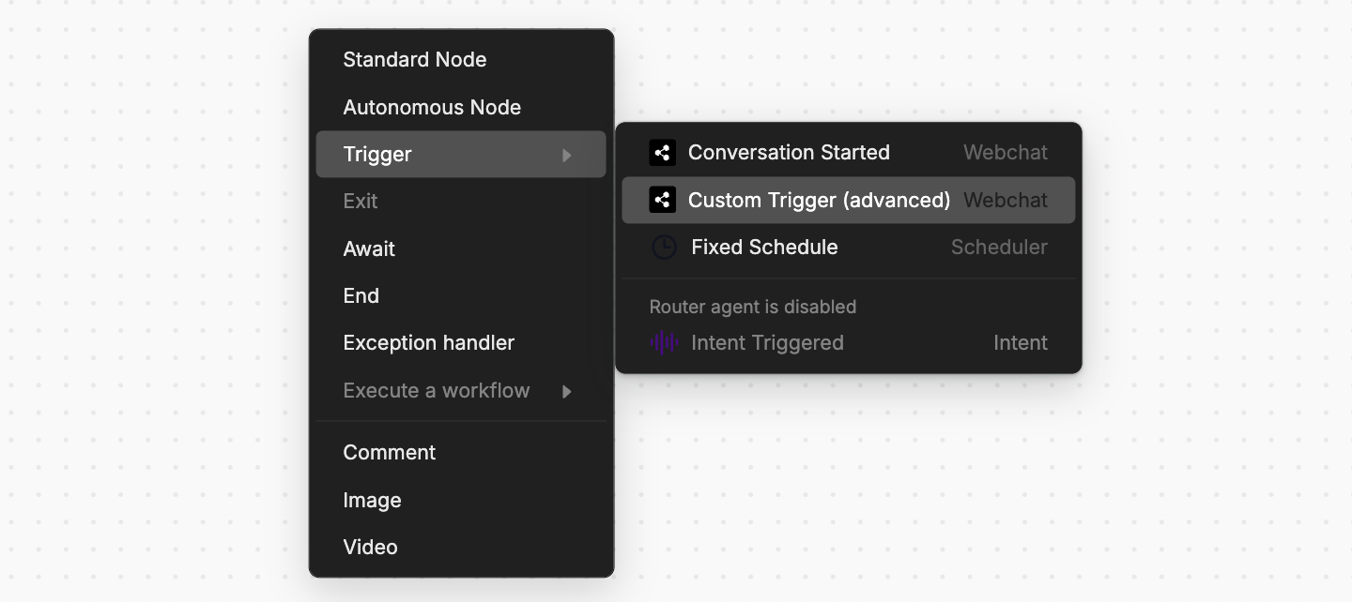Viewport: 1352px width, 602px height.
Task: Add an End node
Action: [461, 295]
